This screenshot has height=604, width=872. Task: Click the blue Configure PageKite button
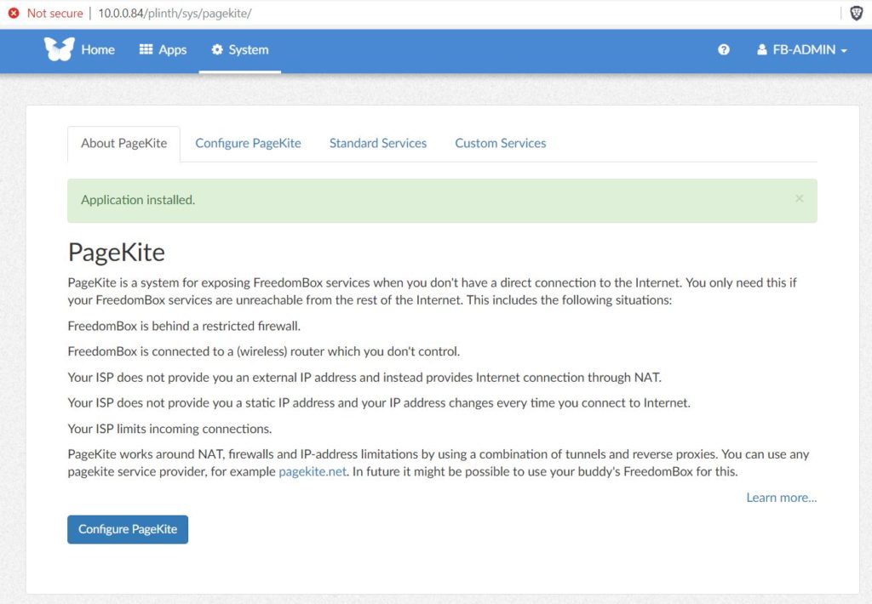click(x=128, y=529)
